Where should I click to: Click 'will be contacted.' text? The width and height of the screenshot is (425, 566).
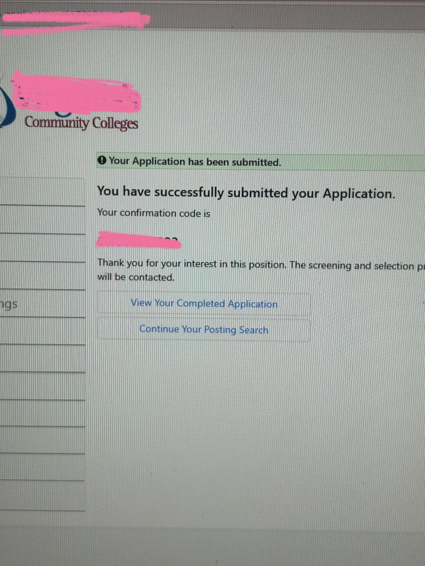point(136,277)
